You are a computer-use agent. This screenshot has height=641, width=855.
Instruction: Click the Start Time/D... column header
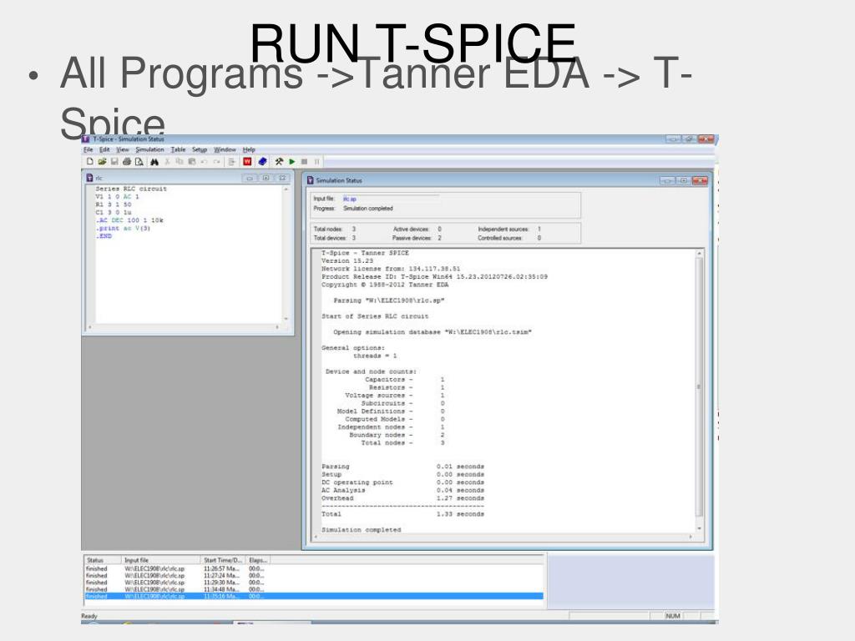222,560
